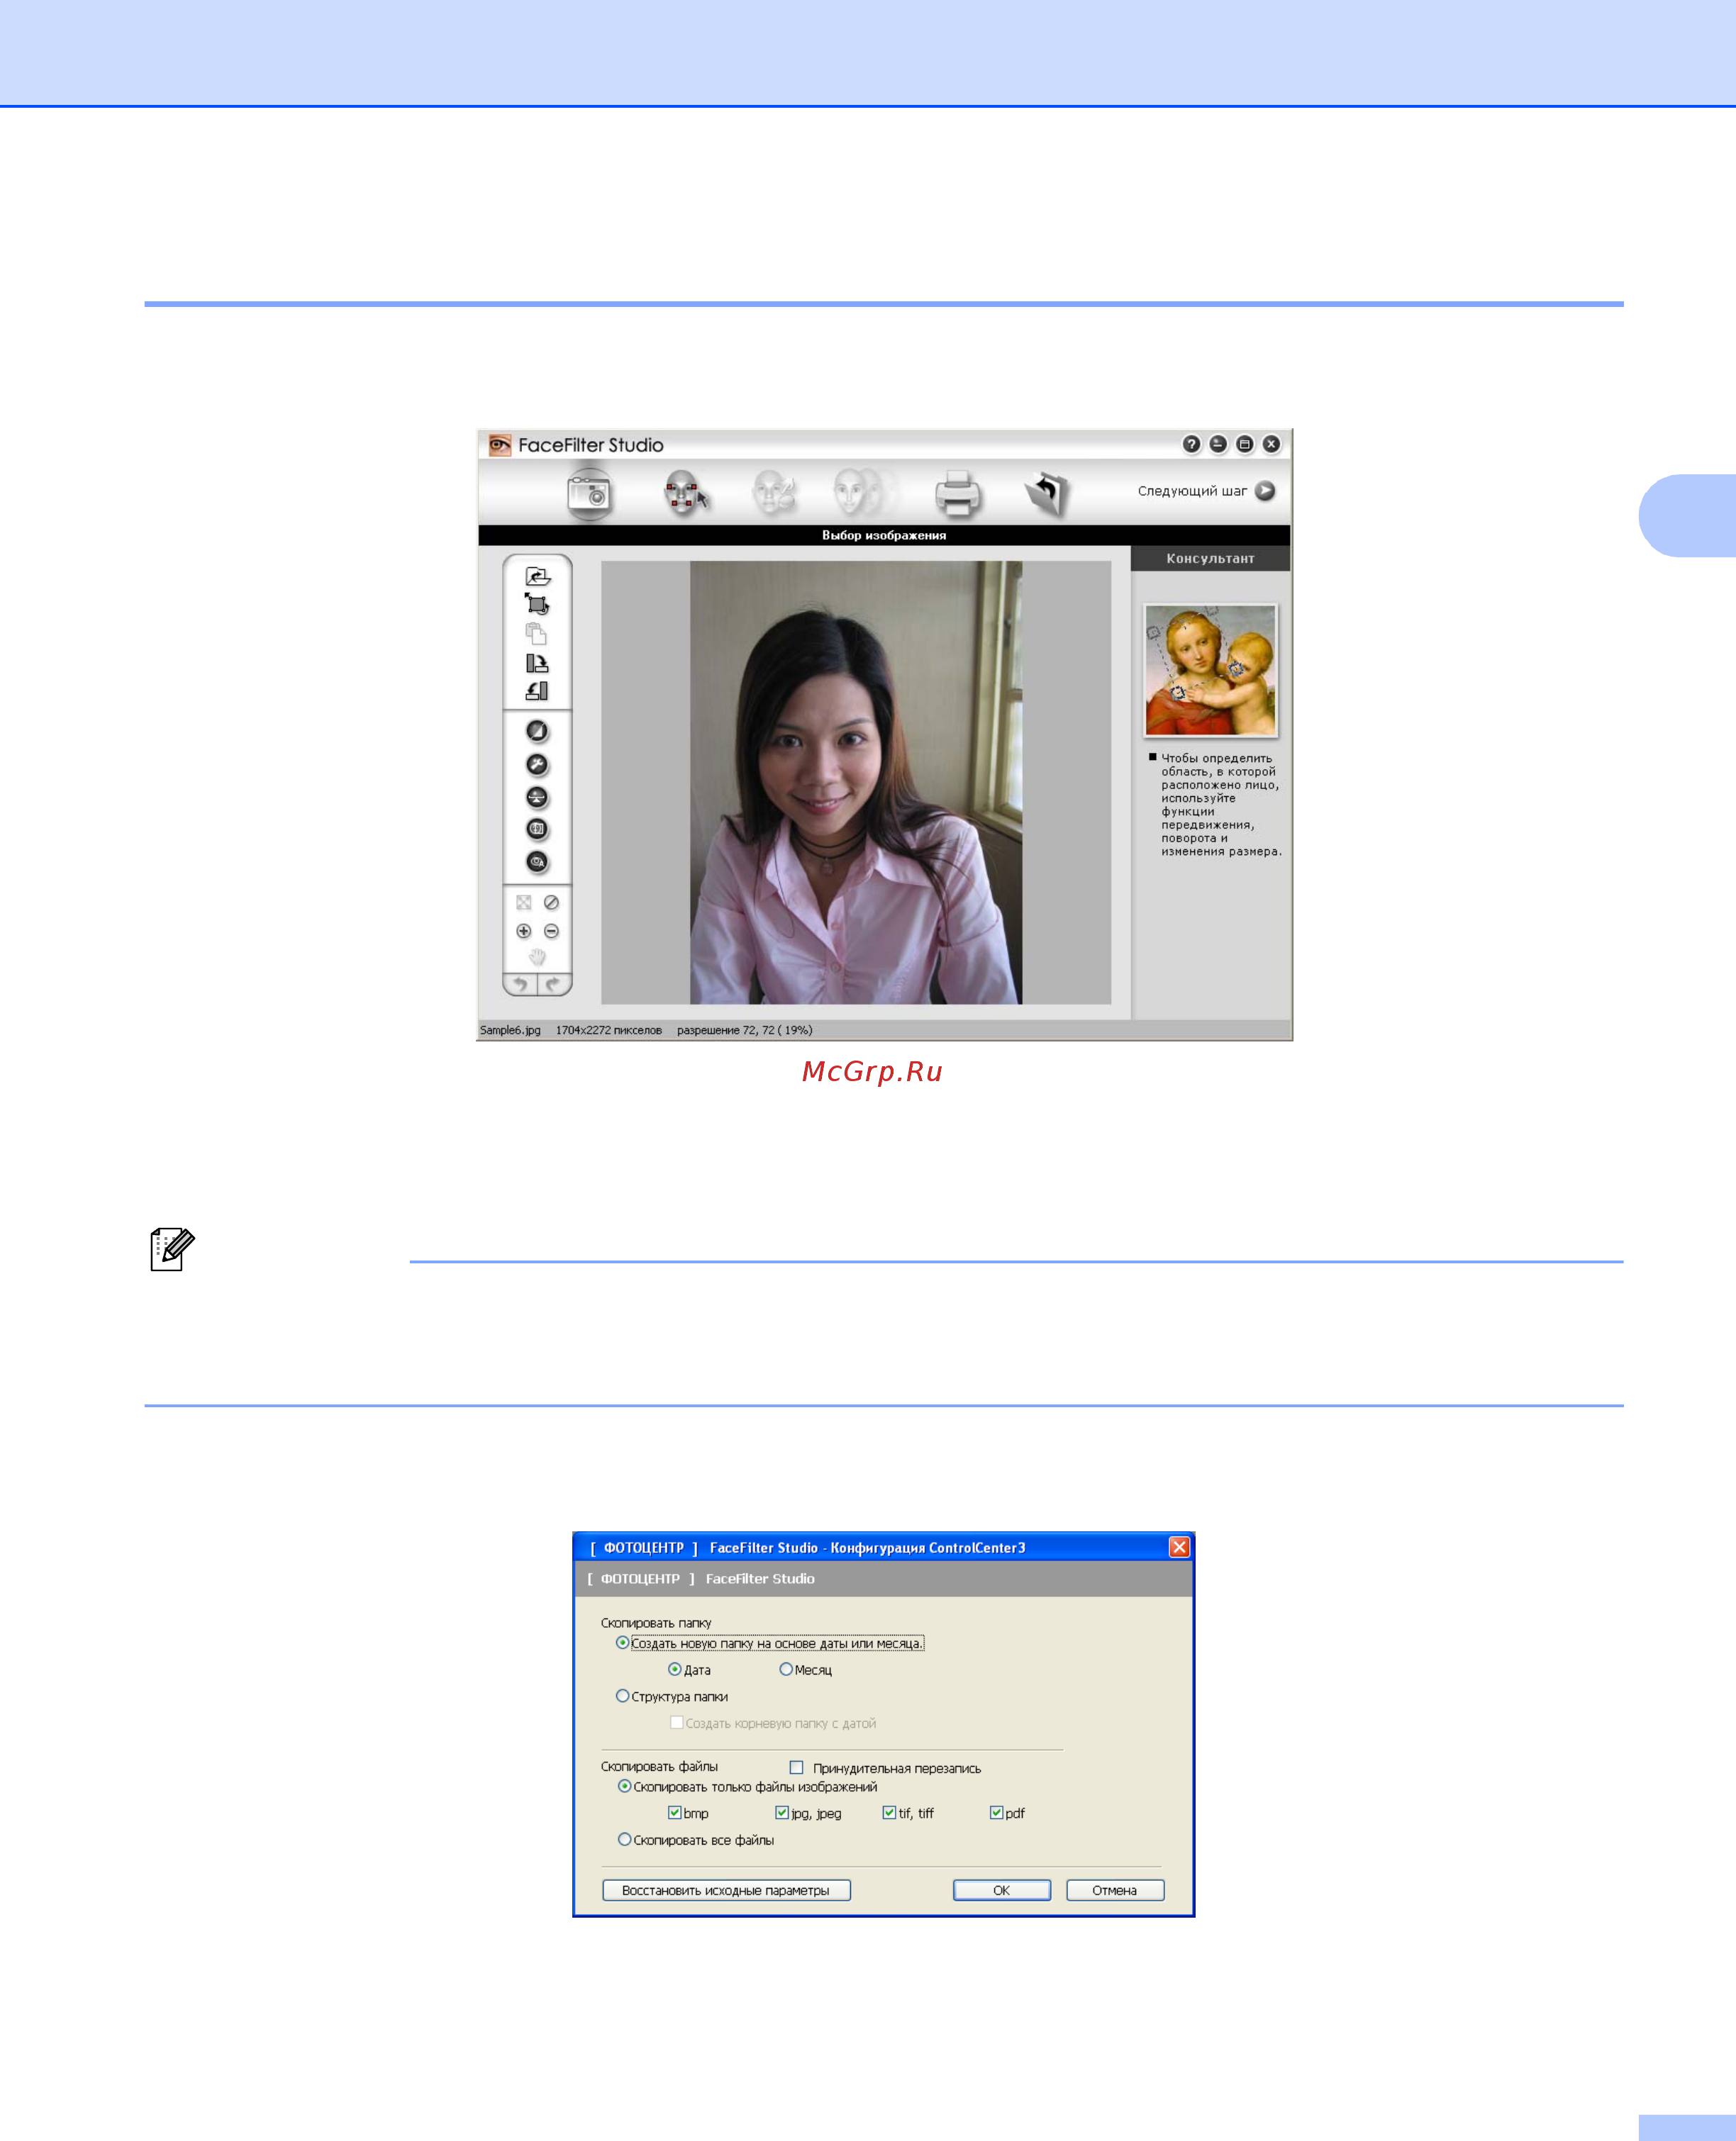Select the move and resize tool
The image size is (1736, 2141).
[537, 605]
